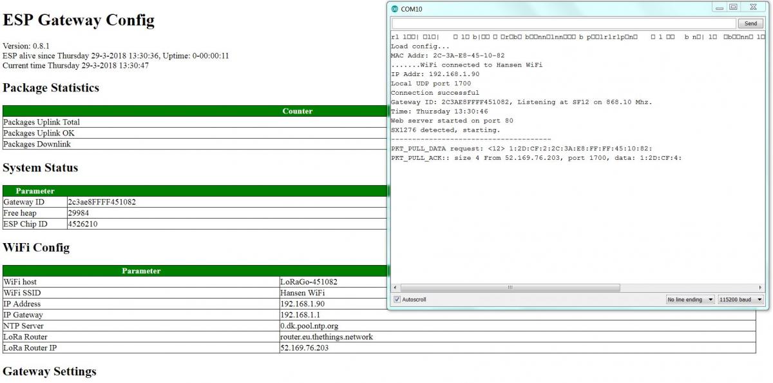Minimize the COM10 window
The height and width of the screenshot is (383, 773).
719,7
